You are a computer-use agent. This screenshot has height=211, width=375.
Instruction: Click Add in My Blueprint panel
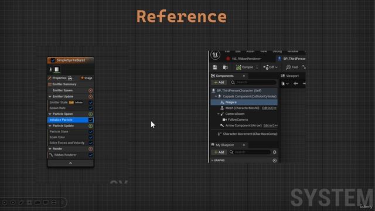219,152
